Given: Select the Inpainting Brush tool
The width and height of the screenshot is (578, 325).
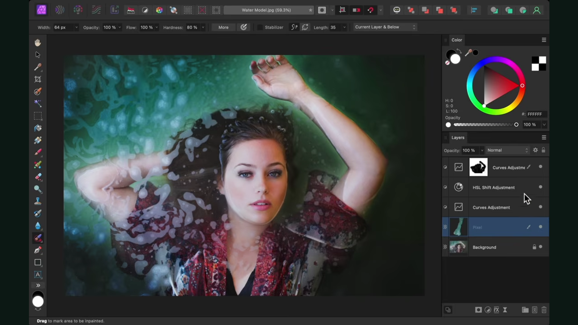Looking at the screenshot, I should (38, 238).
